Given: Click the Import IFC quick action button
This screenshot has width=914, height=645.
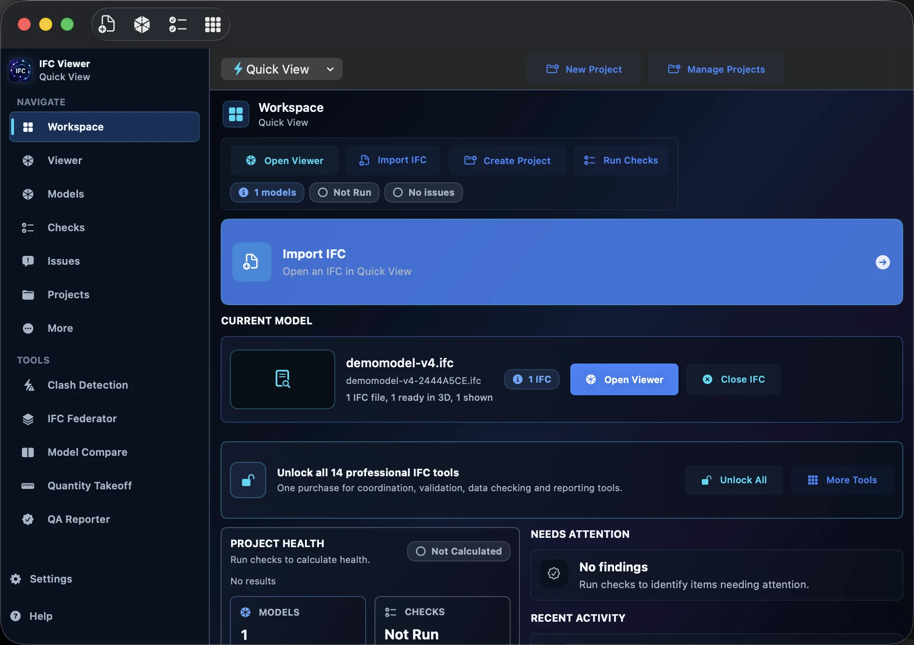Looking at the screenshot, I should (x=393, y=160).
